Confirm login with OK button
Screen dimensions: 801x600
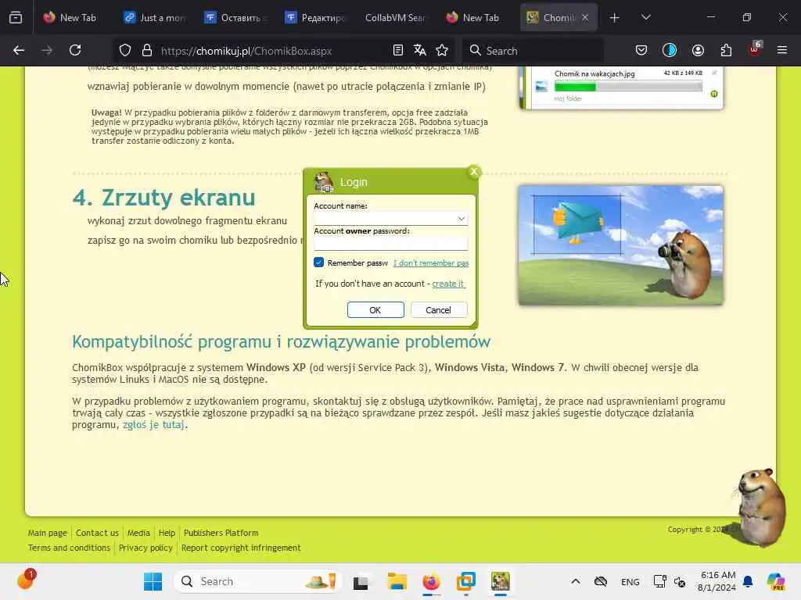375,309
